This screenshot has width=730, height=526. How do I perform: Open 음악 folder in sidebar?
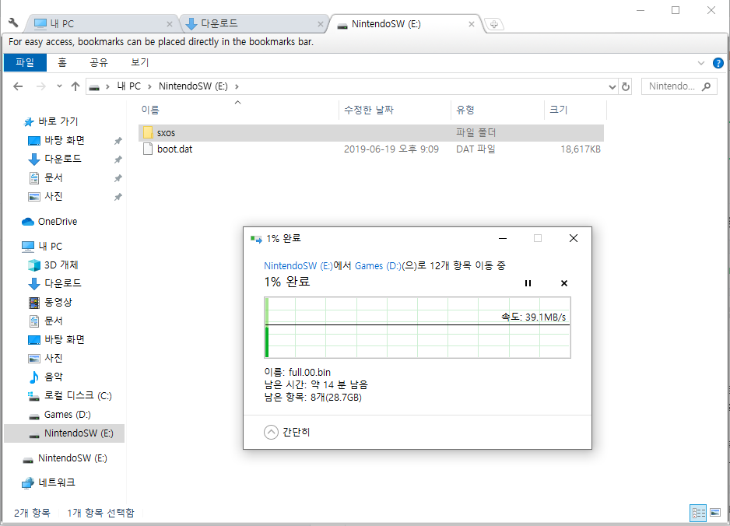coord(53,377)
